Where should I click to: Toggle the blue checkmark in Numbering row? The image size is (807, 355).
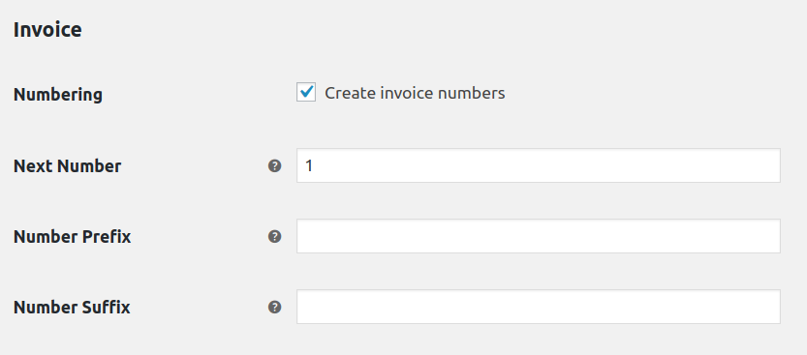point(306,93)
